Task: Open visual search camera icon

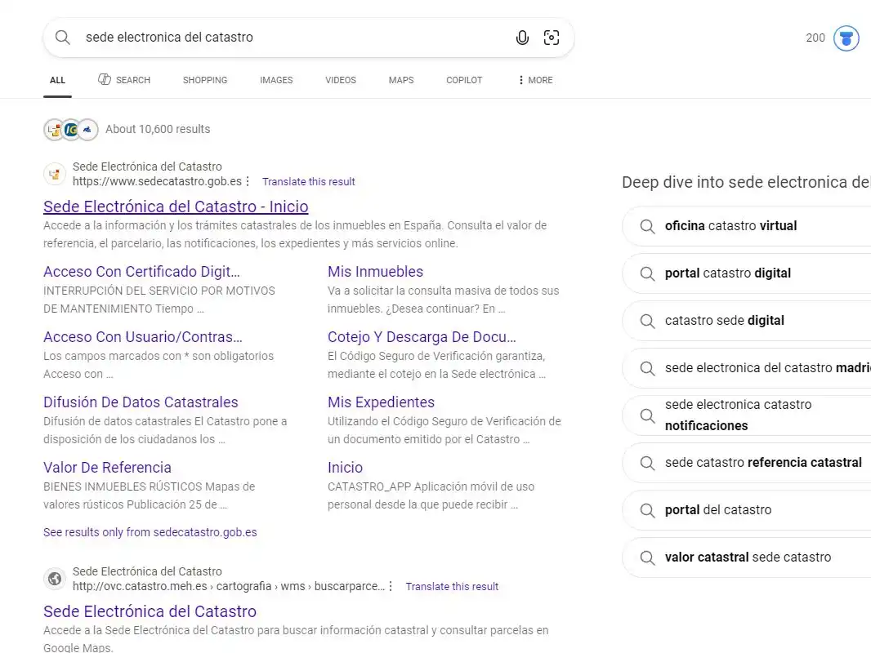Action: [x=551, y=38]
